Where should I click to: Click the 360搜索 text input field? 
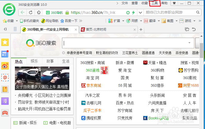click(128, 43)
